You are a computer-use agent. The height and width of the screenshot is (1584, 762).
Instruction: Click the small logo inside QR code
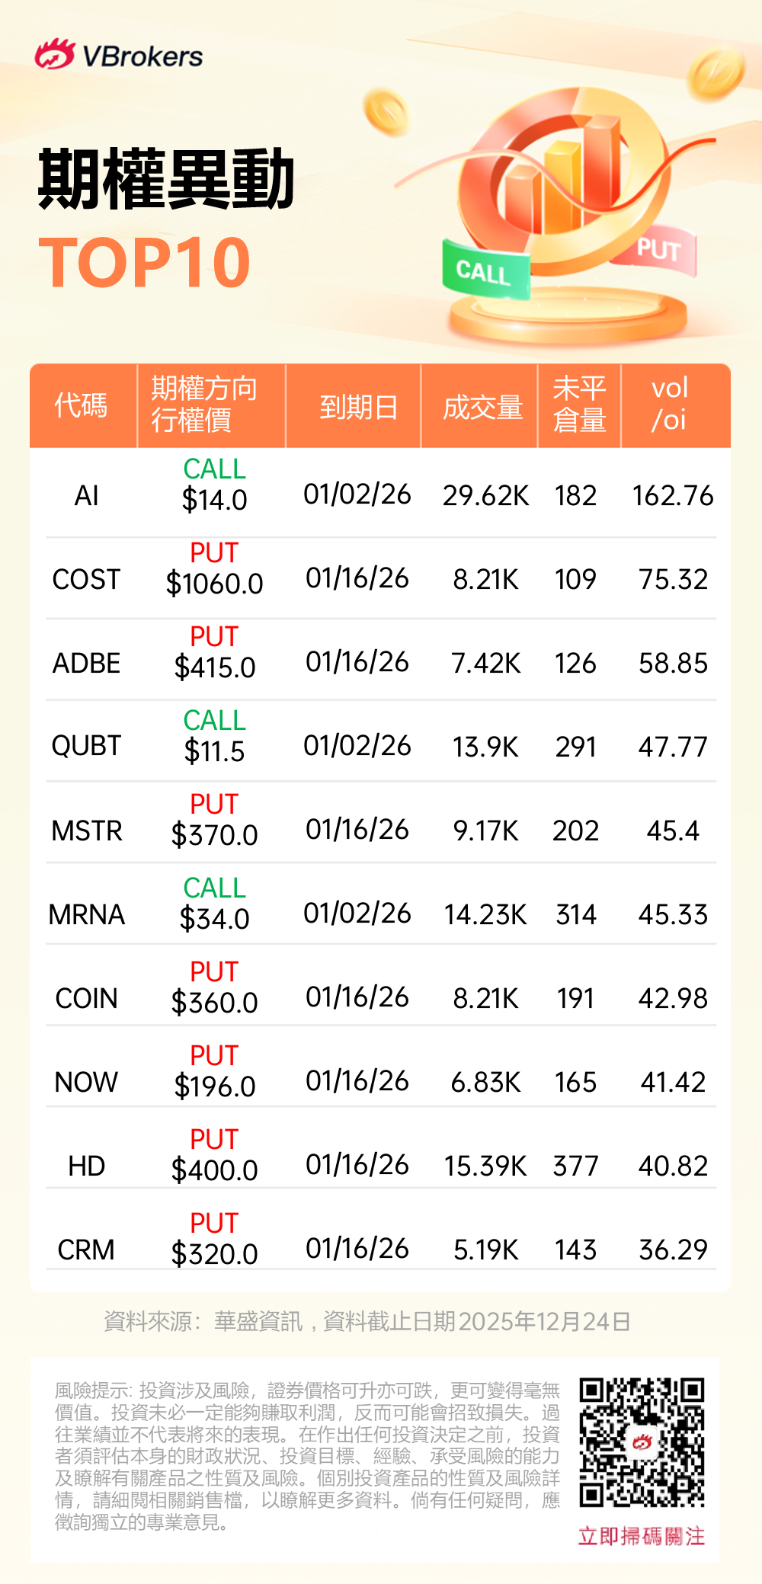642,1442
